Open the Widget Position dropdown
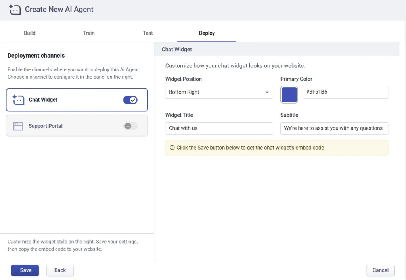 [x=219, y=92]
